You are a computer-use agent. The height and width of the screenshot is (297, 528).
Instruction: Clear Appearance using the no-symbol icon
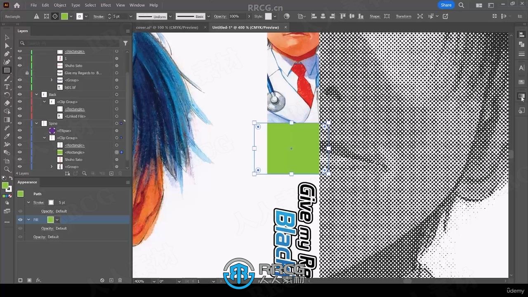pos(102,280)
